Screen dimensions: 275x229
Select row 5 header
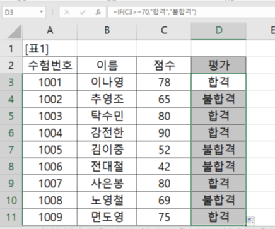tap(11, 116)
